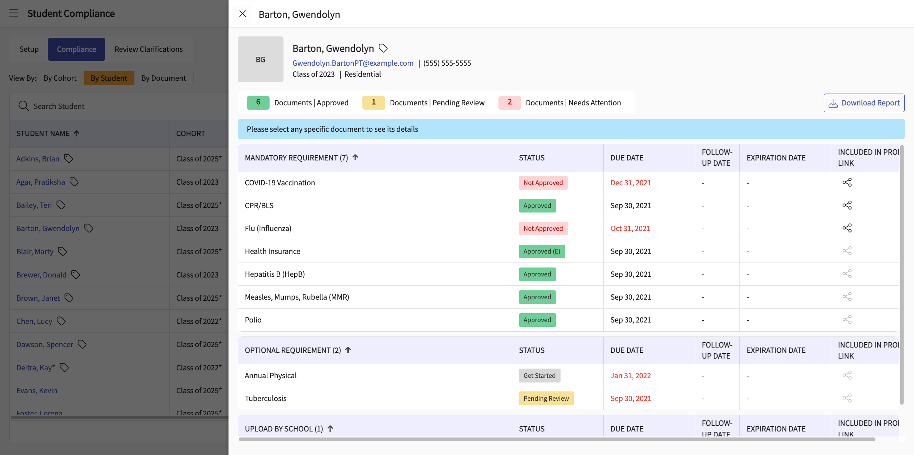Click the Download Report button
Screen dimensions: 914x455
(864, 103)
